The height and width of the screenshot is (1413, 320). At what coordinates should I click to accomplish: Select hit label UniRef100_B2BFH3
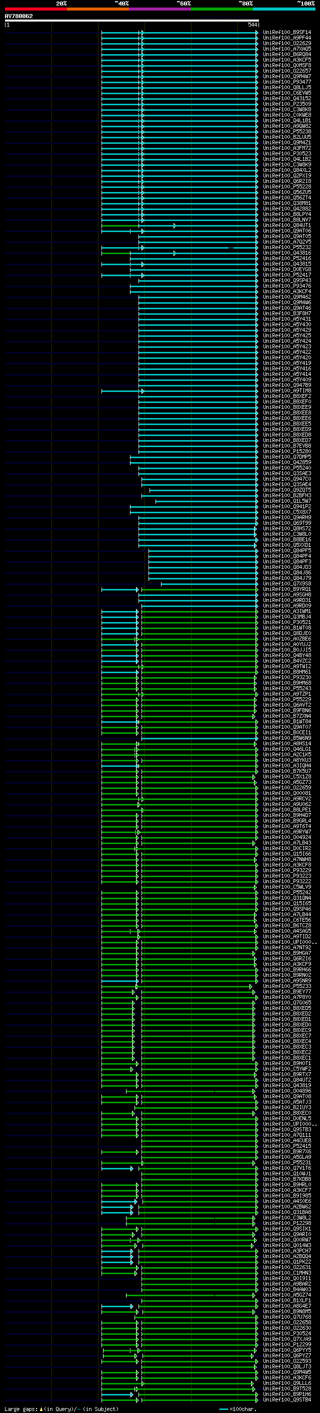coord(287,495)
